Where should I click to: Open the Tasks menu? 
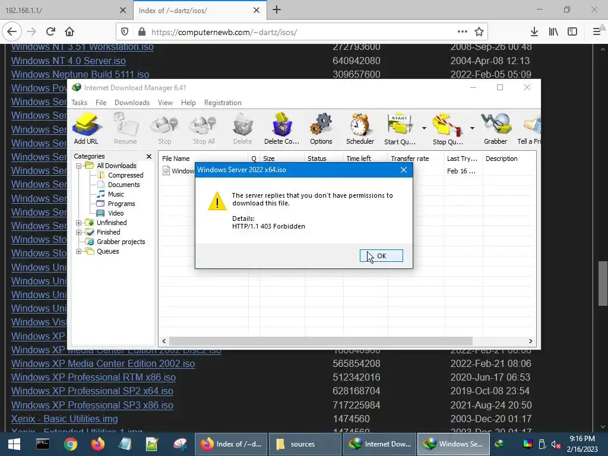(x=79, y=102)
